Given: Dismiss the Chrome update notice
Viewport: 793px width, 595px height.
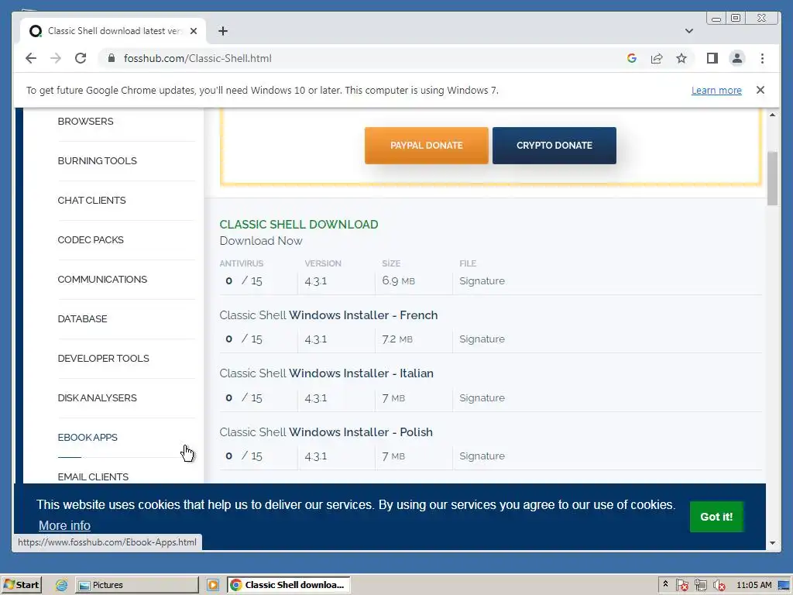Looking at the screenshot, I should point(760,90).
